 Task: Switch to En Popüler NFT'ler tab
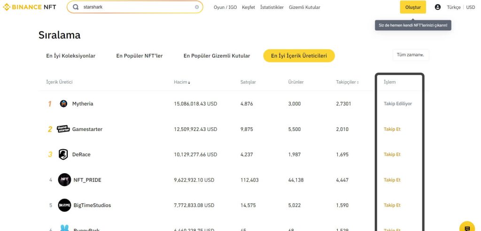tap(140, 56)
